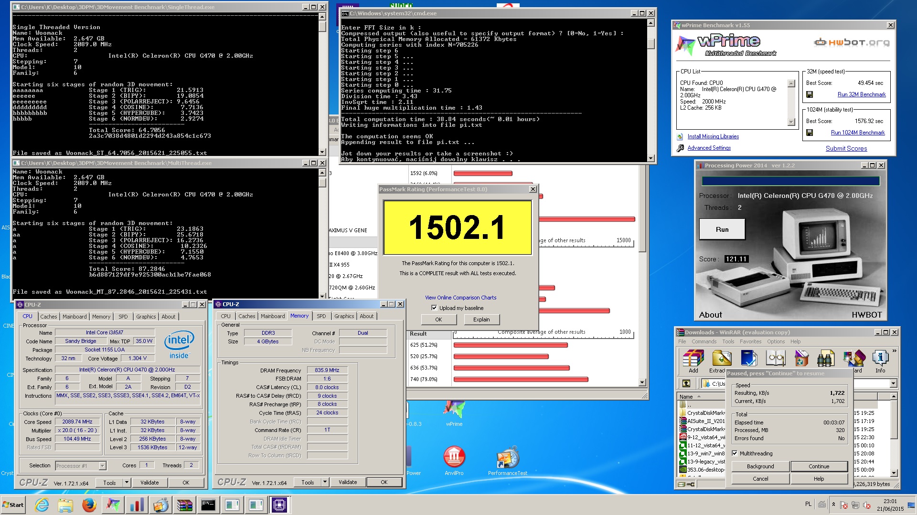This screenshot has width=917, height=515.
Task: Select 353.06-desktop file in WinRAR list
Action: [x=702, y=470]
